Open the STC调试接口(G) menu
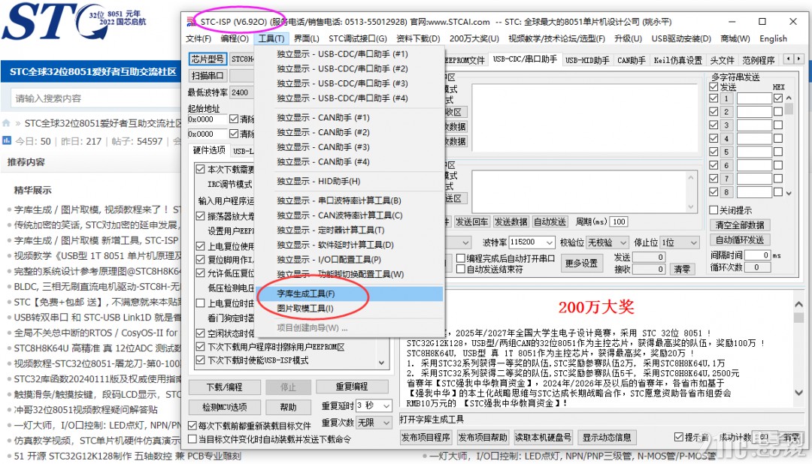 357,38
